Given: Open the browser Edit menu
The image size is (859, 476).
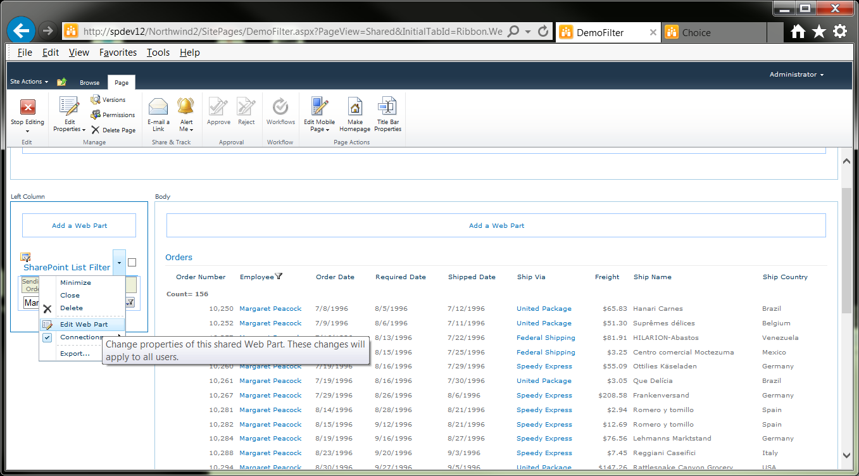Looking at the screenshot, I should 51,53.
